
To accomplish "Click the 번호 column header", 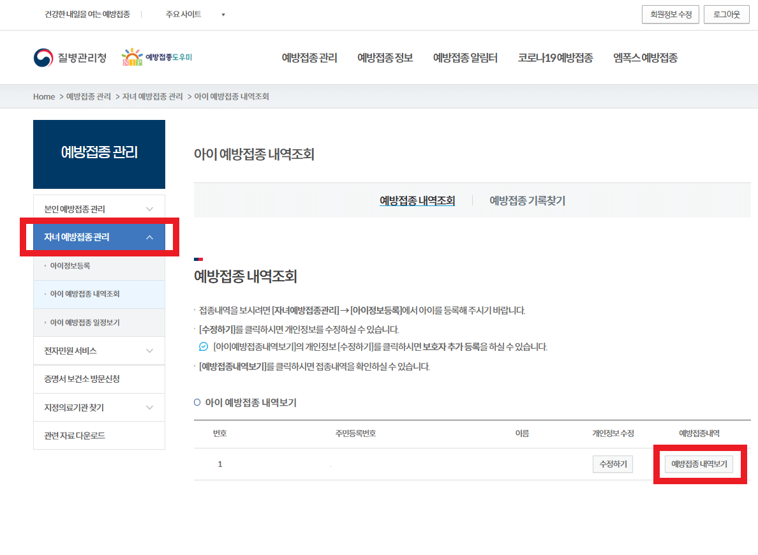I will 220,434.
